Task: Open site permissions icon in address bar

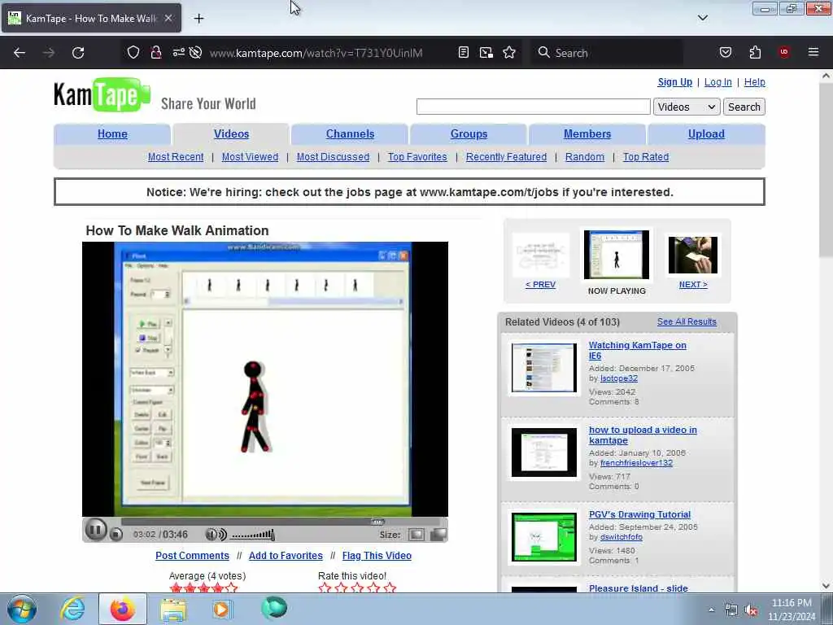Action: tap(178, 53)
